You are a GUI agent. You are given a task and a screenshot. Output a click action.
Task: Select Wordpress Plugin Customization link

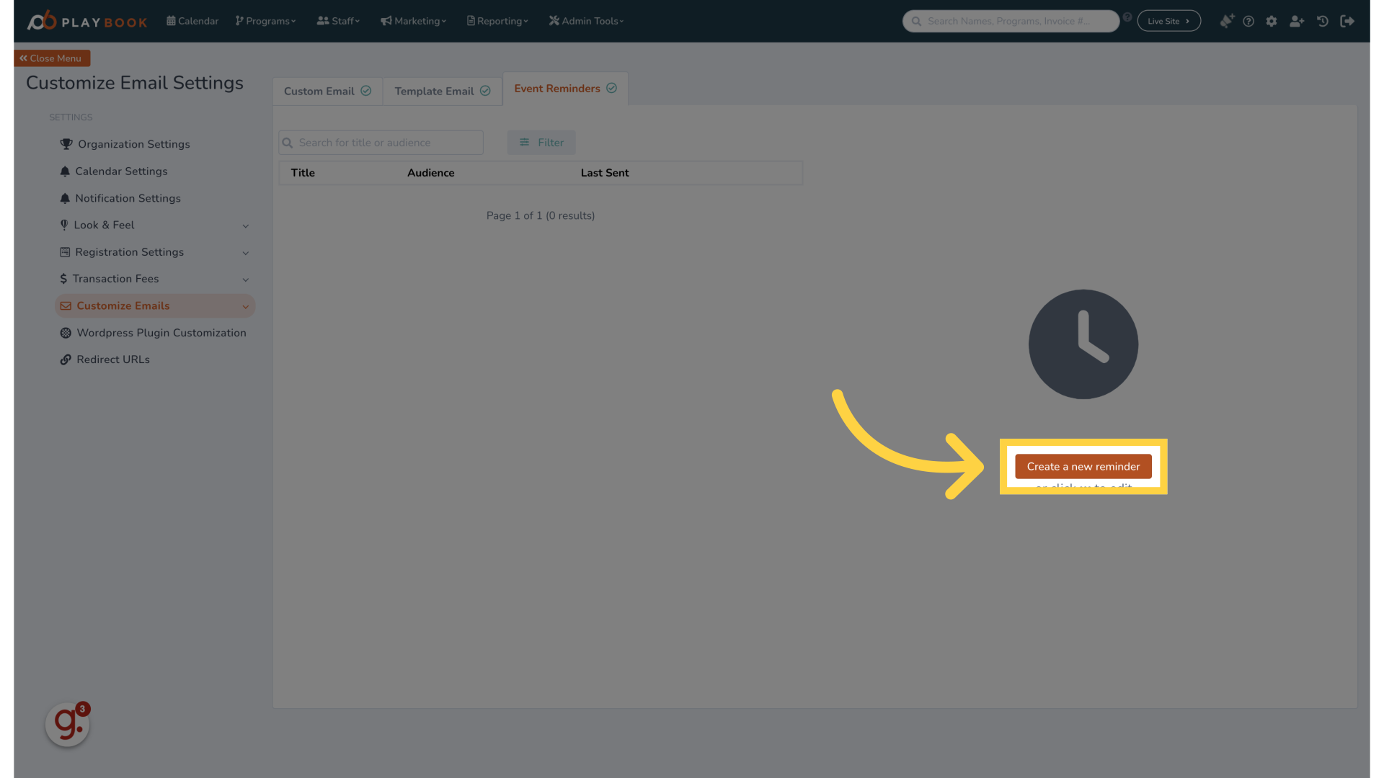[161, 333]
